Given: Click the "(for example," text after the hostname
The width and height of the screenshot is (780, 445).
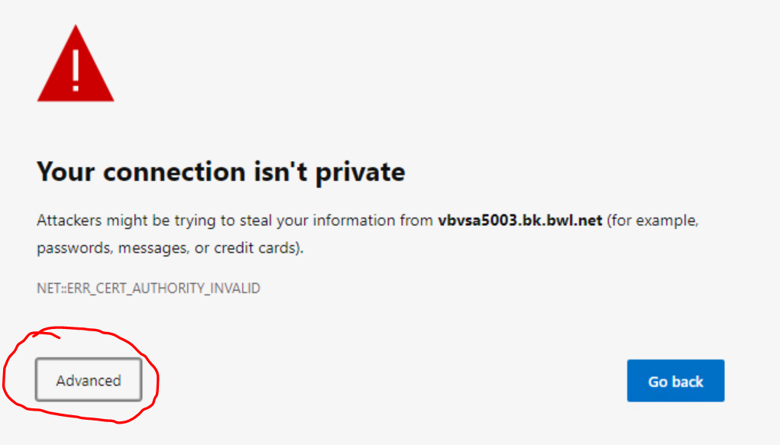Looking at the screenshot, I should (x=652, y=221).
